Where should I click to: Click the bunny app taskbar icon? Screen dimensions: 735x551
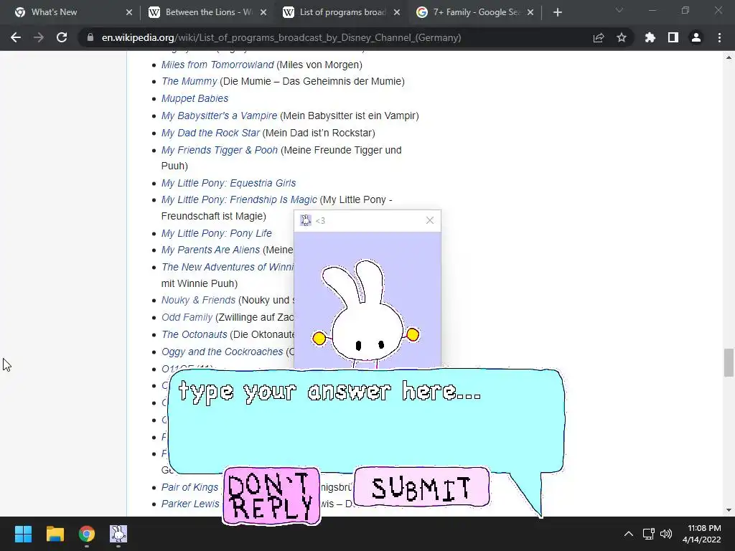click(x=118, y=534)
